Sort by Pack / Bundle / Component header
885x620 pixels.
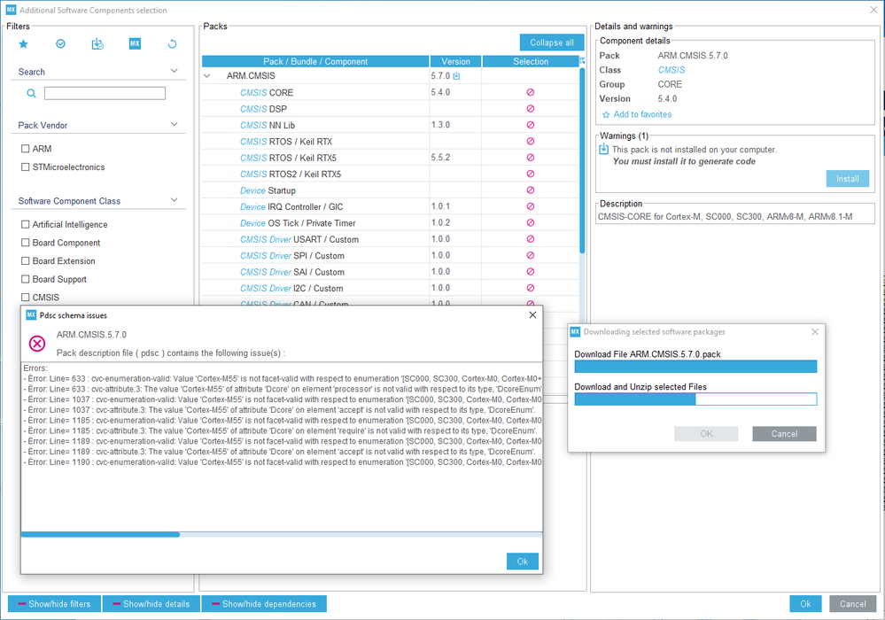(x=315, y=61)
